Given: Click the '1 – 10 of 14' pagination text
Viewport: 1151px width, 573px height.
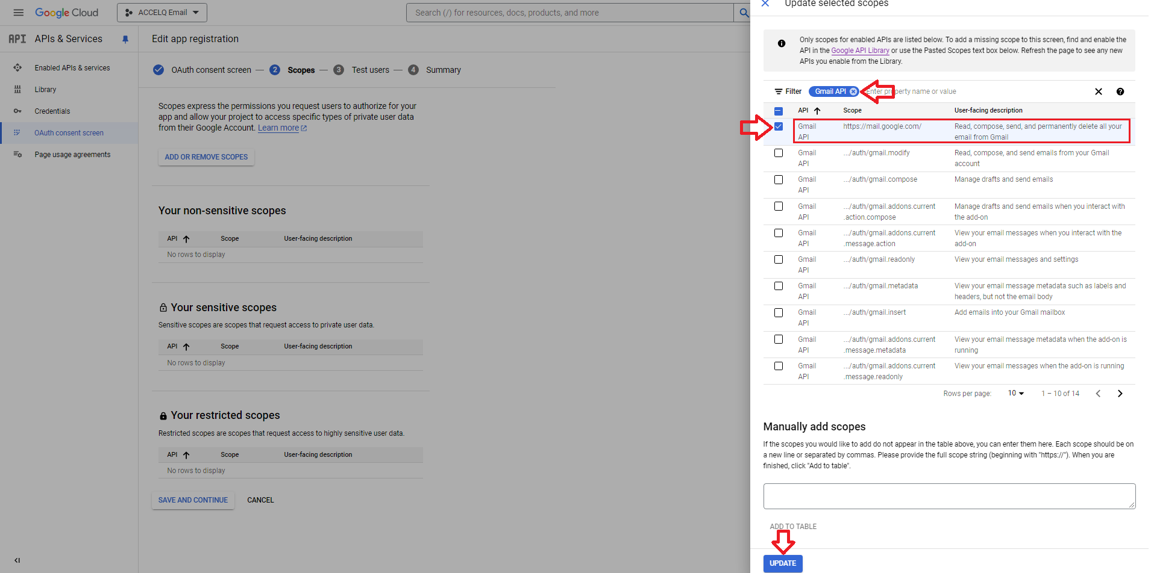Looking at the screenshot, I should pos(1060,394).
